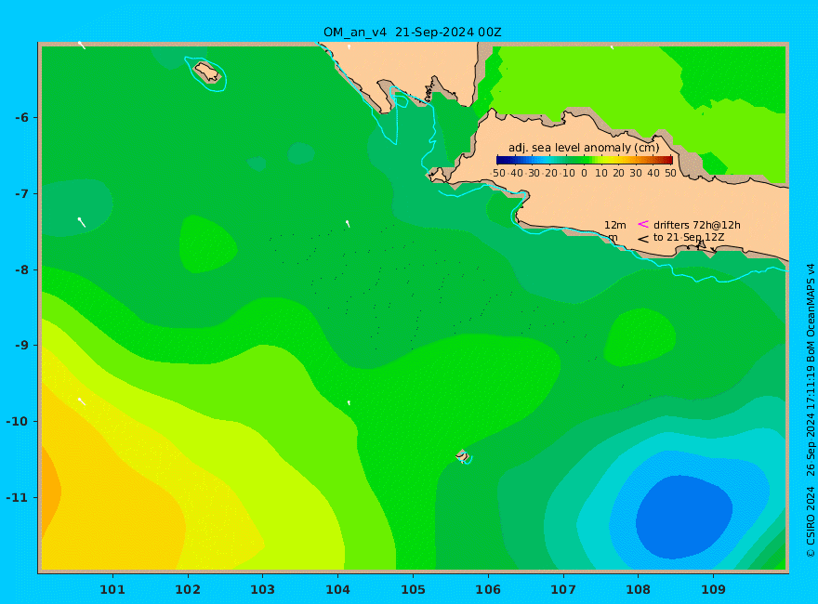Screen dimensions: 818x604
Task: Click the white current marker near 104, -10
Action: click(x=349, y=402)
